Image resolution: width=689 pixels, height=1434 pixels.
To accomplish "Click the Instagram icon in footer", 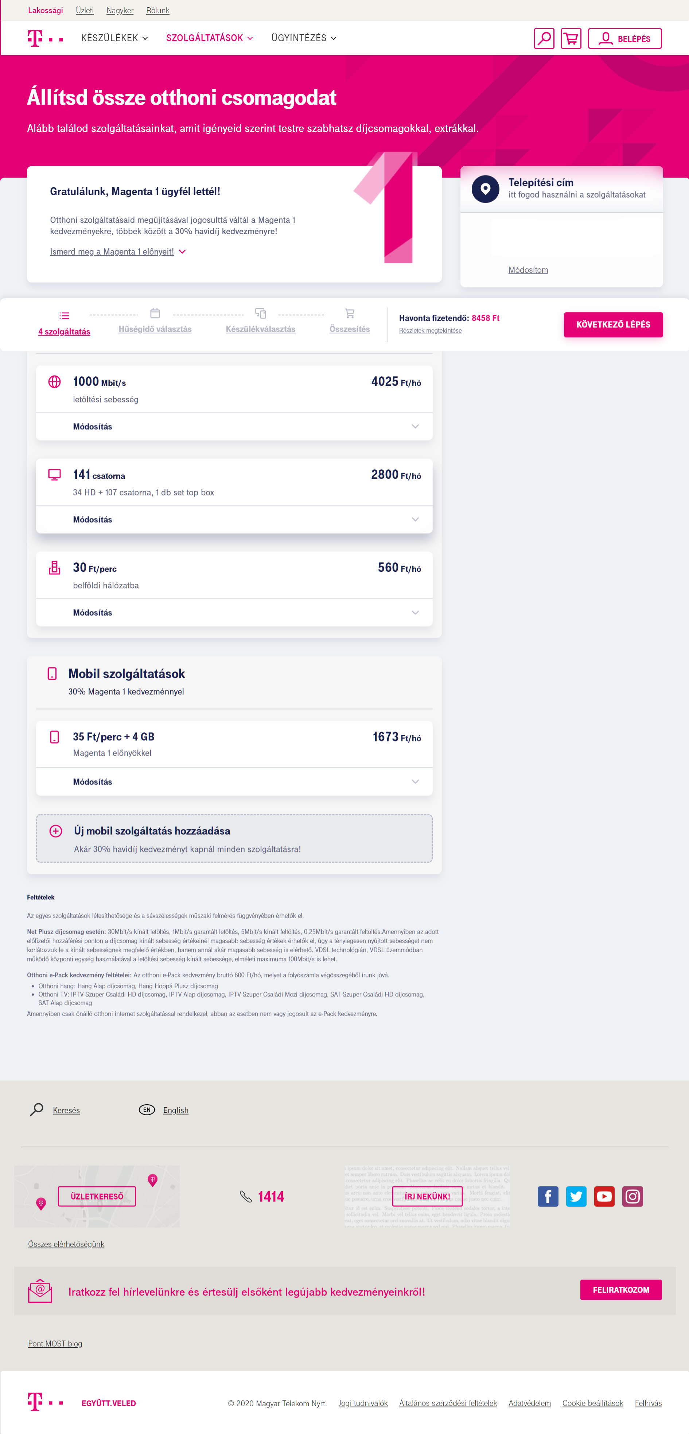I will tap(632, 1196).
